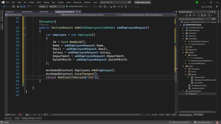Open the File menu
Image resolution: width=221 pixels, height=124 pixels.
8,2
